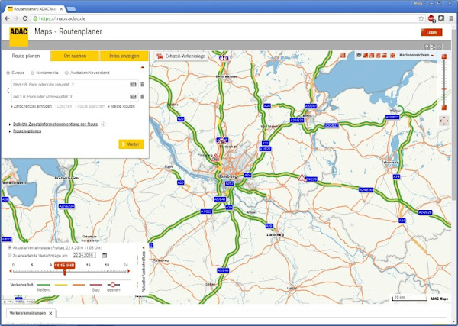Click first red icon after print icon
This screenshot has height=326, width=458.
tap(366, 55)
